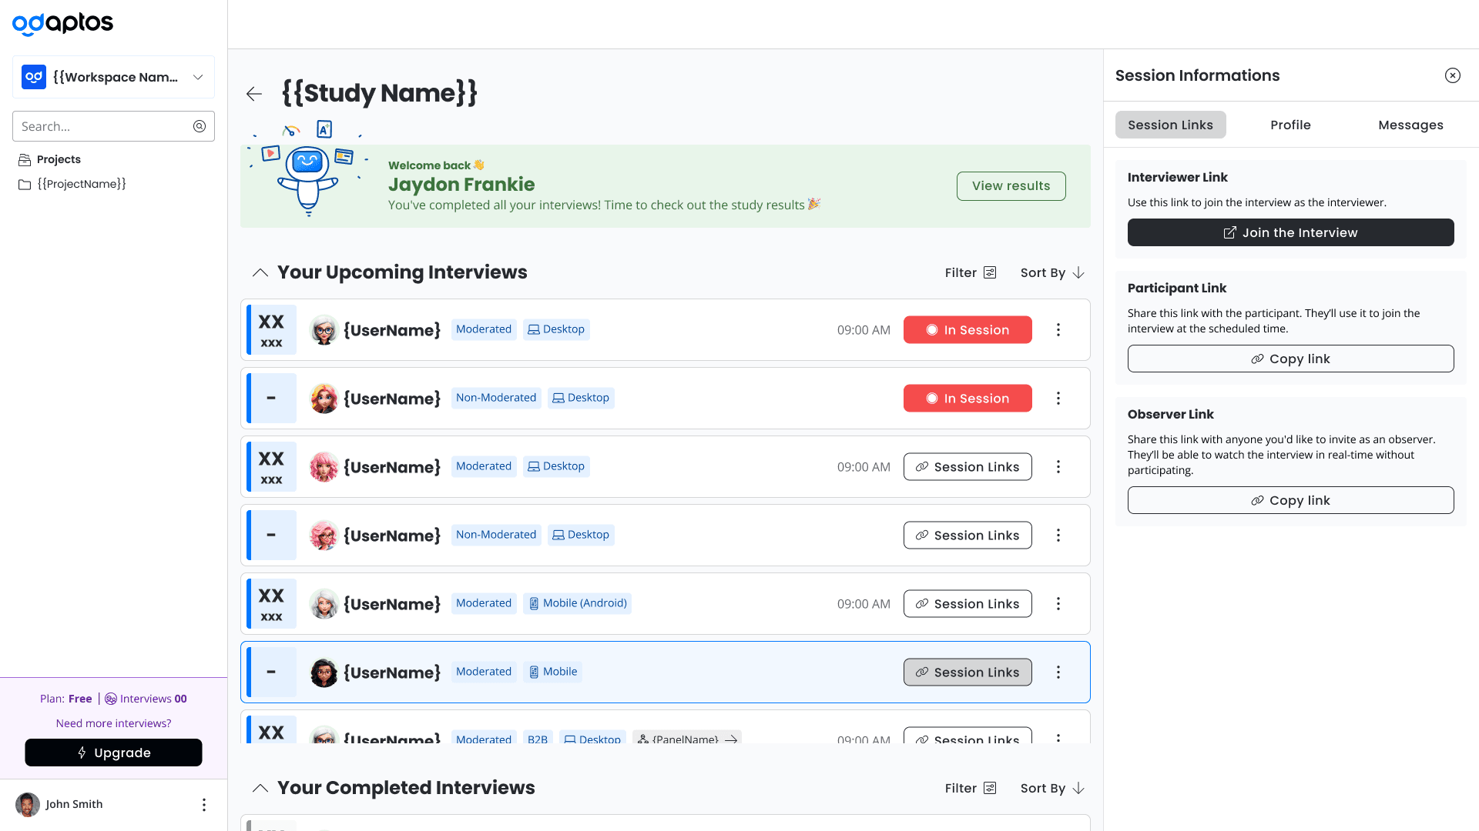Image resolution: width=1479 pixels, height=831 pixels.
Task: Click the search target icon
Action: coord(200,126)
